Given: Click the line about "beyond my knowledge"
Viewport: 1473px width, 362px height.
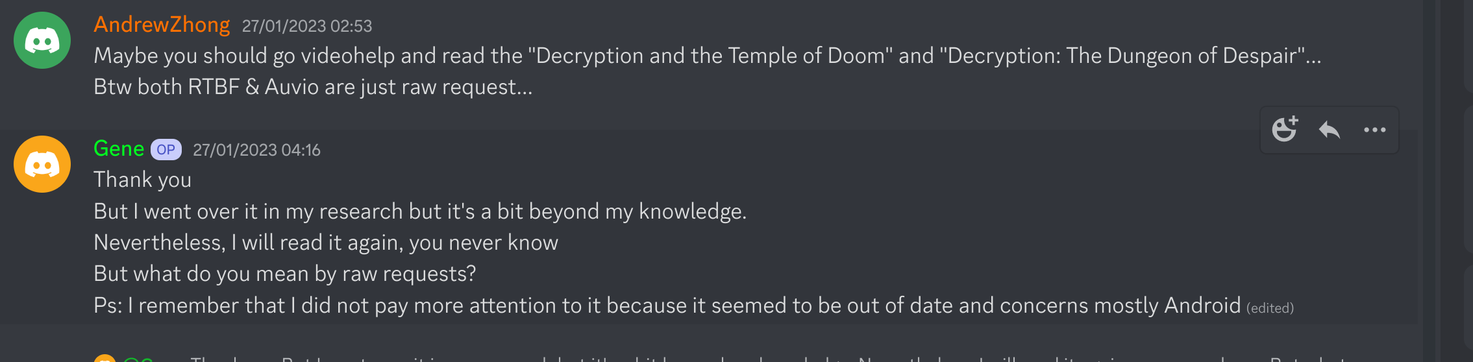Looking at the screenshot, I should coord(419,211).
